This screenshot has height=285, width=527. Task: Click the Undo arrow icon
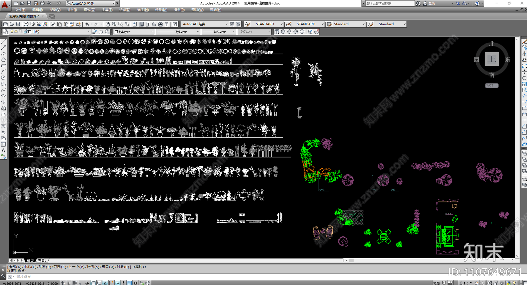(x=87, y=24)
